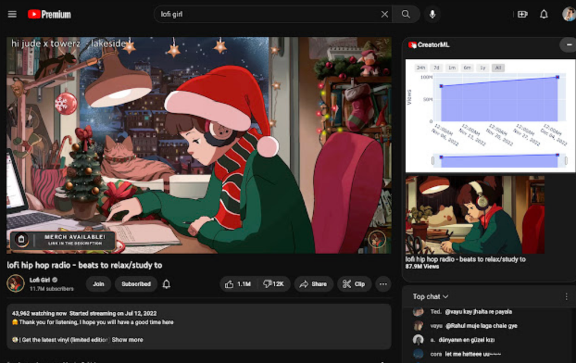Run search with the magnifier button
This screenshot has width=576, height=363.
[x=406, y=14]
